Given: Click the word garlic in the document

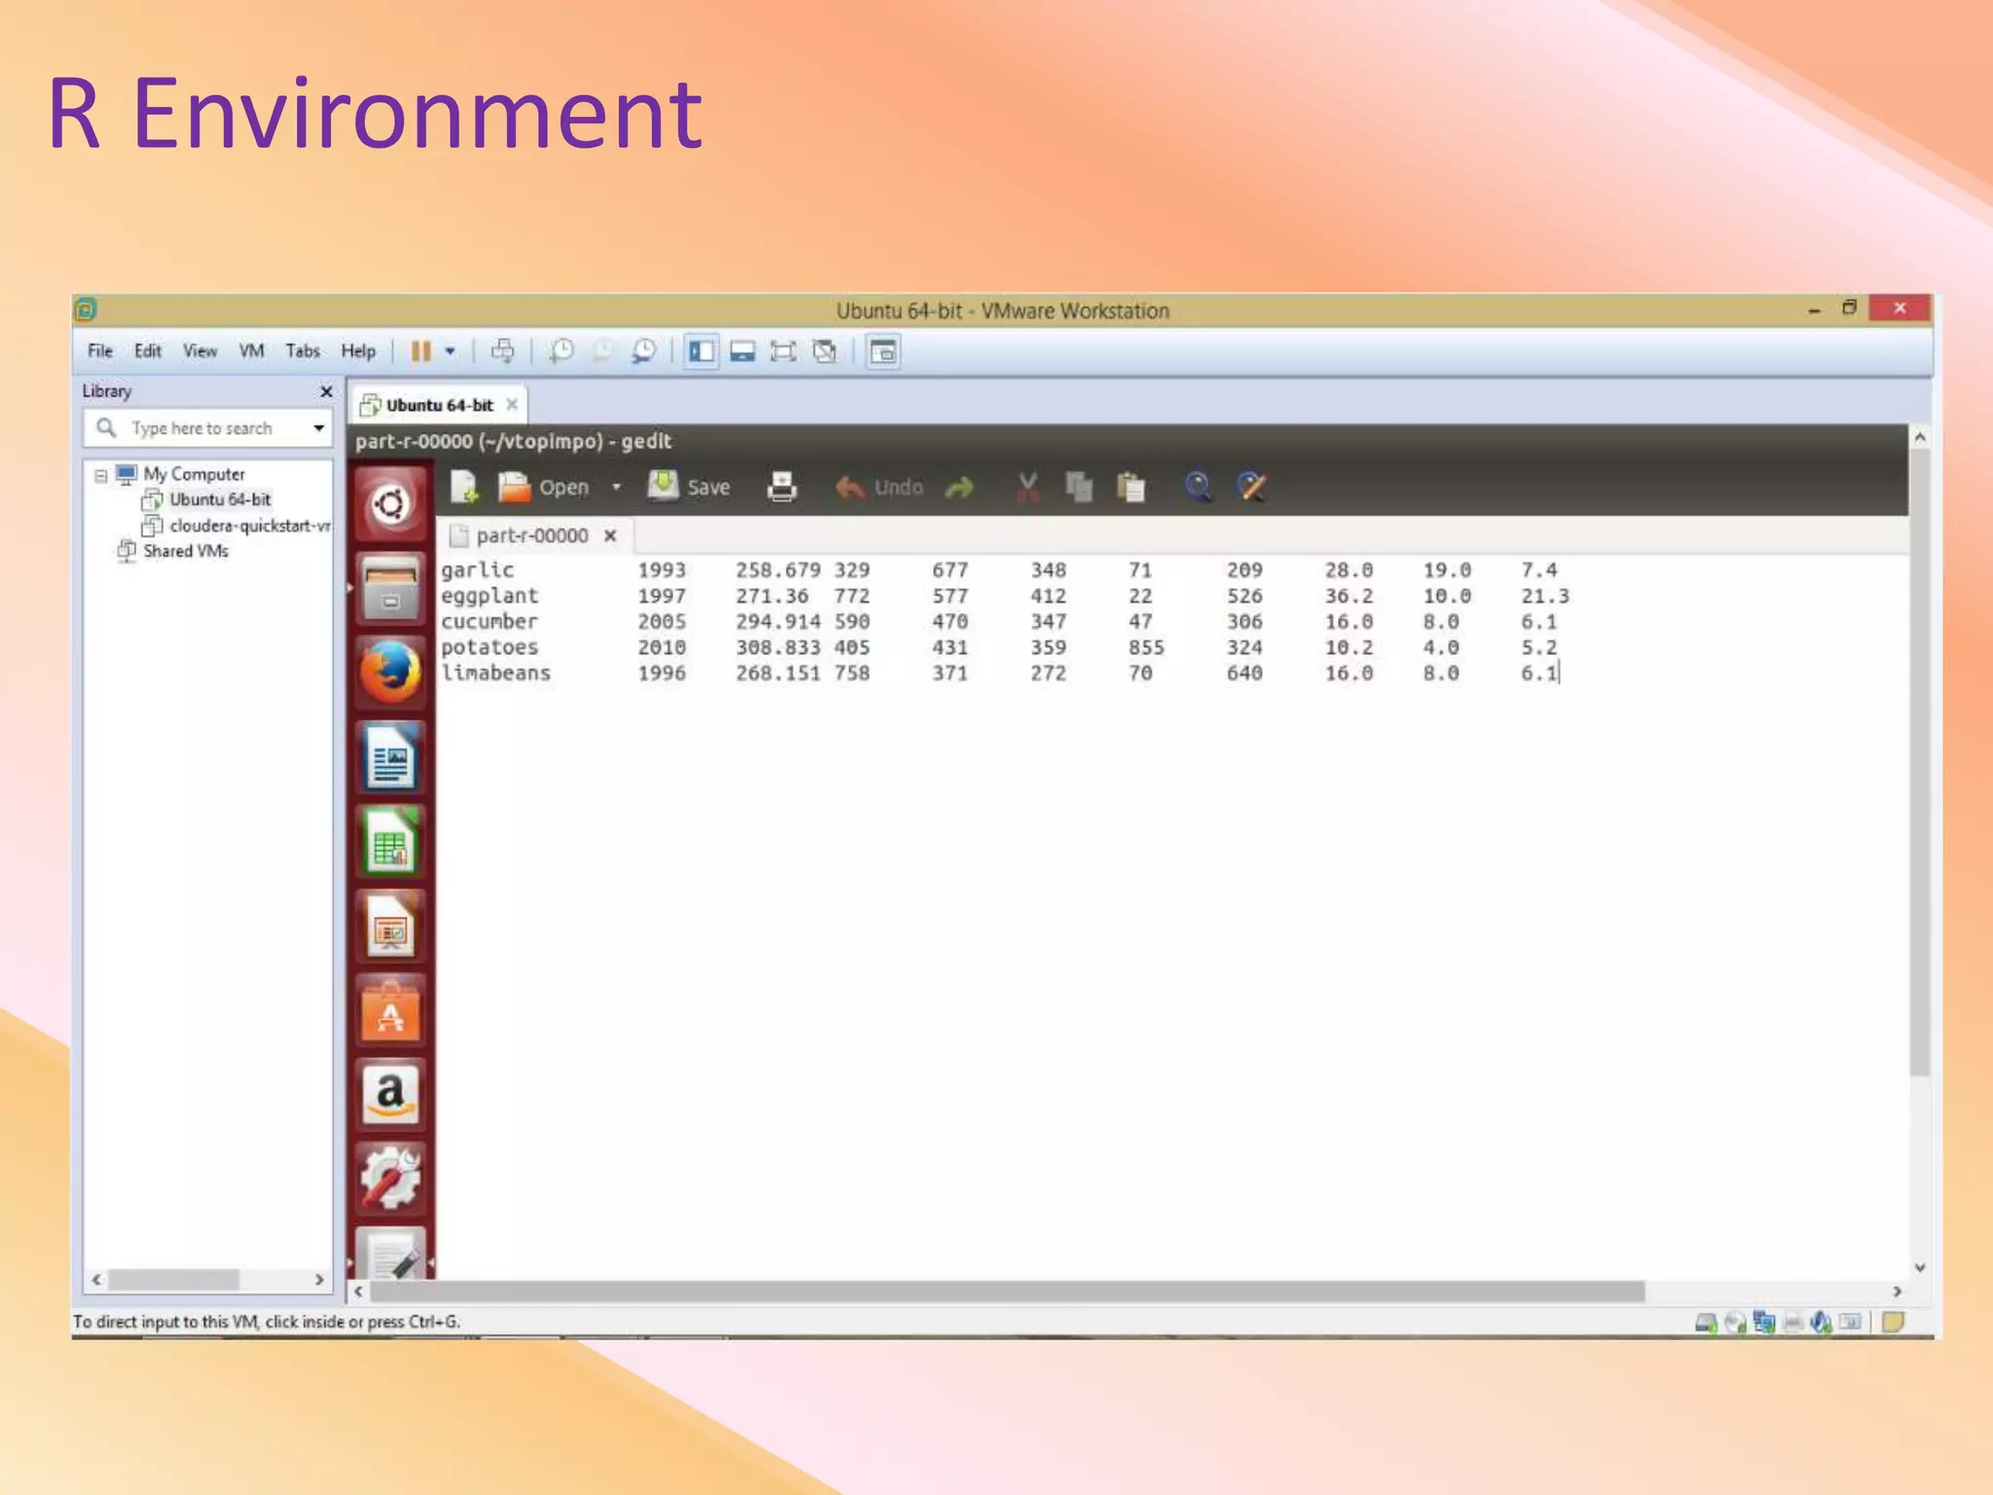Looking at the screenshot, I should pos(478,570).
